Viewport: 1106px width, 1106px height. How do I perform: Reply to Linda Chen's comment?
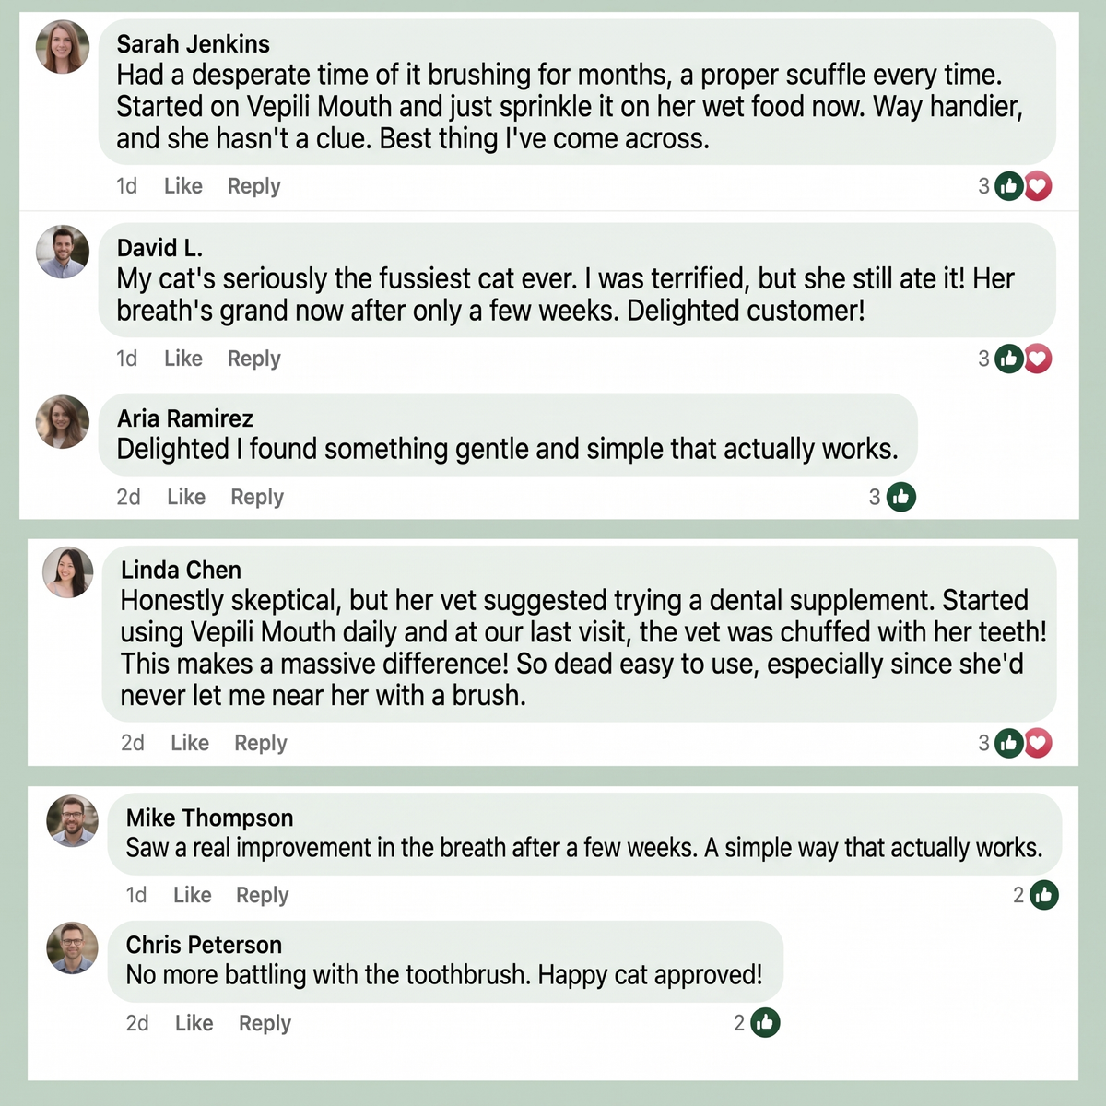click(261, 743)
